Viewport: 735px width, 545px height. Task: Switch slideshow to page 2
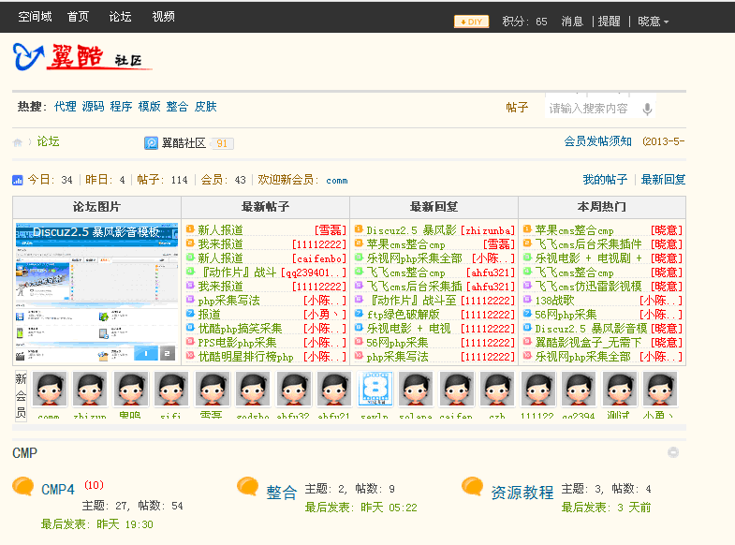coord(167,353)
